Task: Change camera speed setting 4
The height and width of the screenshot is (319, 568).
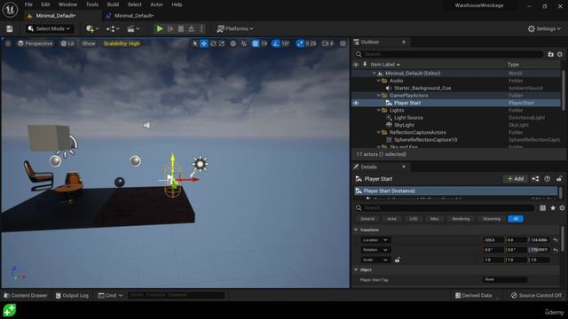Action: click(x=327, y=43)
